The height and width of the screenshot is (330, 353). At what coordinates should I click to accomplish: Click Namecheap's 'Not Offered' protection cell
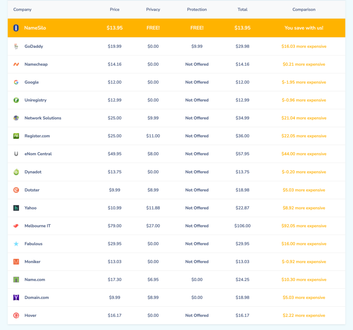pyautogui.click(x=197, y=64)
